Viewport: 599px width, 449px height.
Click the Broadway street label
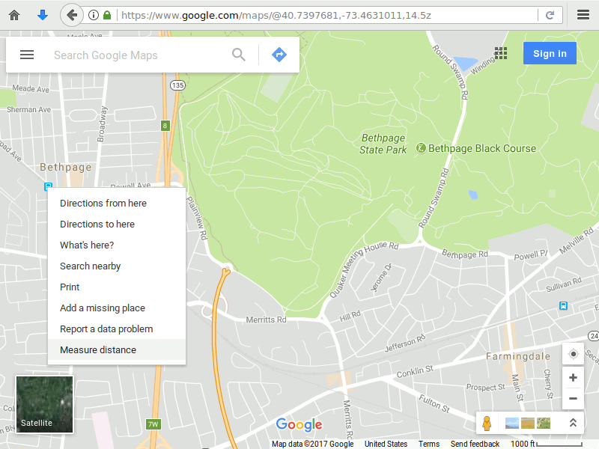click(101, 124)
